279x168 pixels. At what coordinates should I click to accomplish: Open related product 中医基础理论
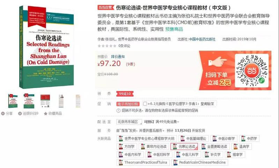[x=193, y=138]
